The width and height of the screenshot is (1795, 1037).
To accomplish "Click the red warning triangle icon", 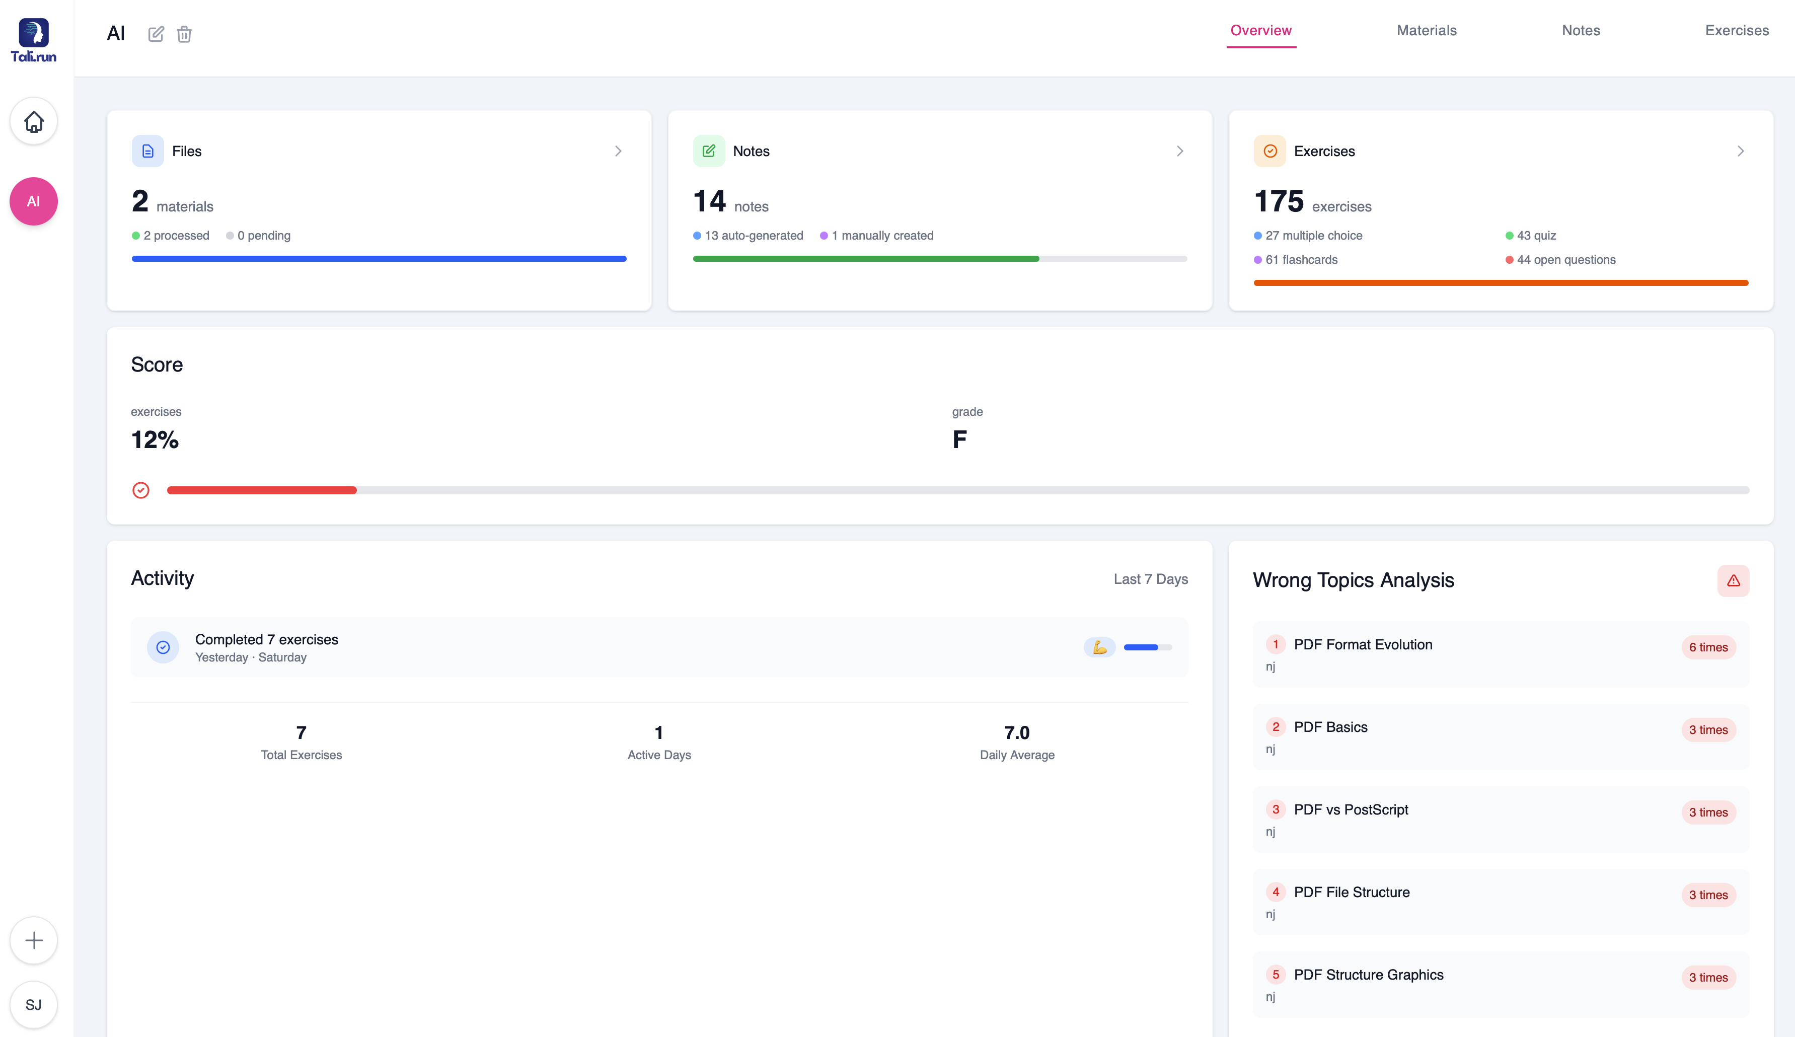I will click(x=1733, y=580).
